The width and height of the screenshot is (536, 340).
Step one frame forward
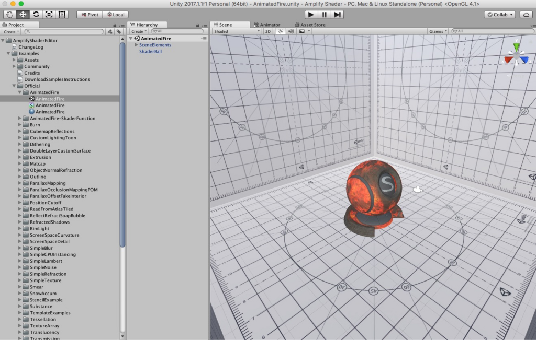pos(337,14)
